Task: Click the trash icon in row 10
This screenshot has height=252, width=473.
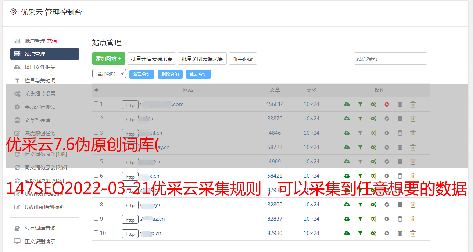Action: pyautogui.click(x=413, y=233)
